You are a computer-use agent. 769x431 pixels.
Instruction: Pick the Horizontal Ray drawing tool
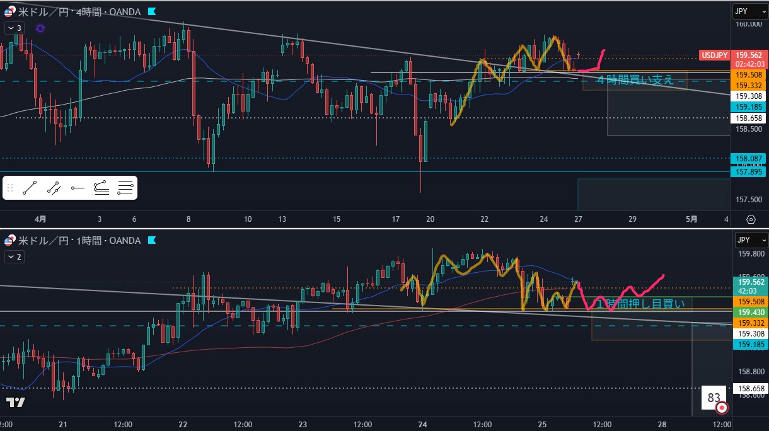(78, 187)
